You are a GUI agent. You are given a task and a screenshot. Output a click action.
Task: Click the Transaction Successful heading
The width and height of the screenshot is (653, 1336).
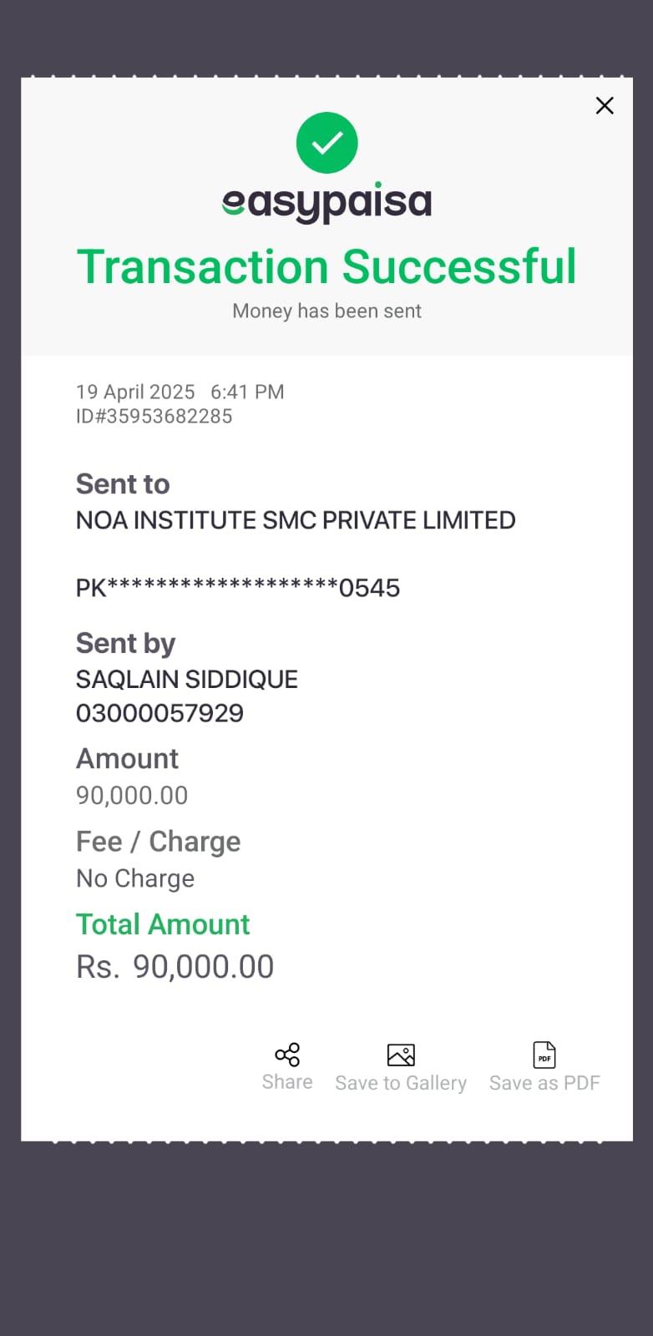pos(326,267)
